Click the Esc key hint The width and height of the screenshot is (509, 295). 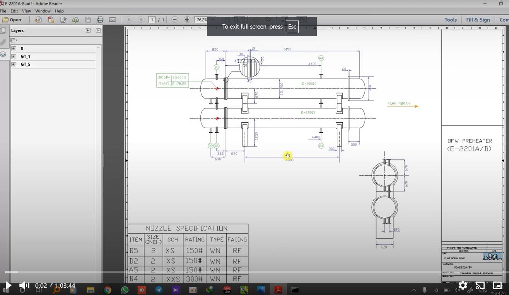pos(292,27)
